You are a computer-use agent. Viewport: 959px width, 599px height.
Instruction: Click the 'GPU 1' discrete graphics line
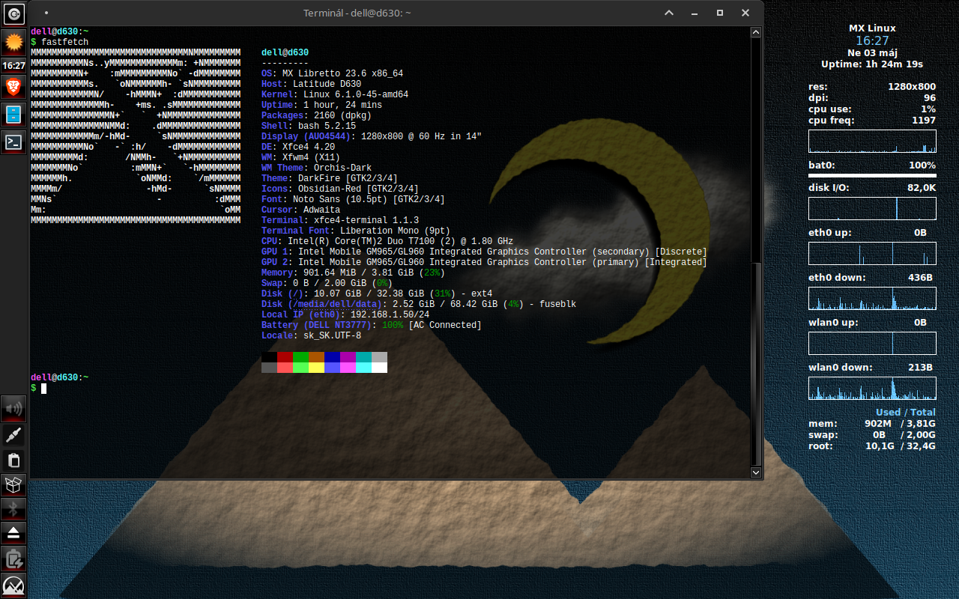click(x=484, y=252)
